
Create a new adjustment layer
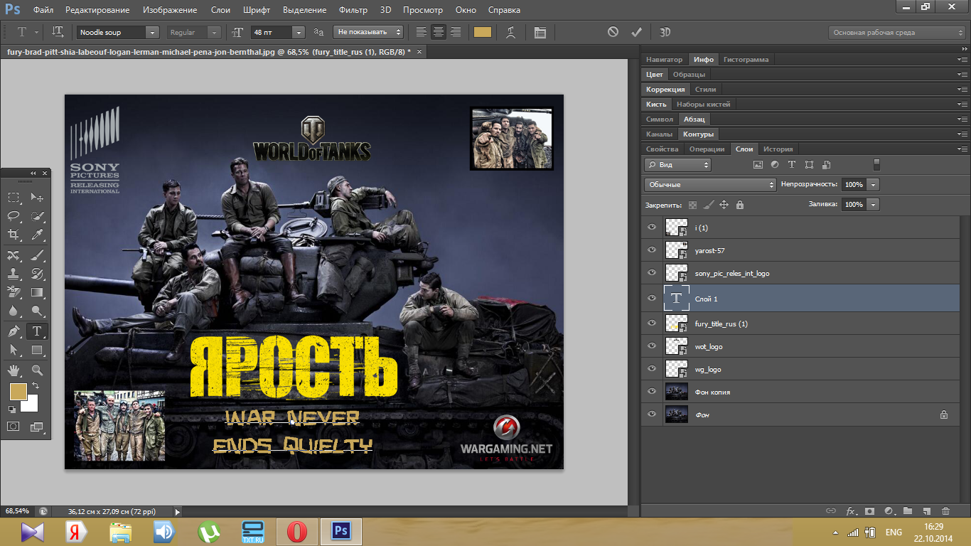(889, 511)
